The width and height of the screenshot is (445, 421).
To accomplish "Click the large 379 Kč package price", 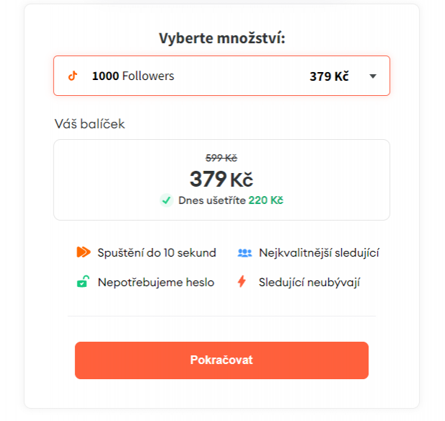I will [x=221, y=180].
